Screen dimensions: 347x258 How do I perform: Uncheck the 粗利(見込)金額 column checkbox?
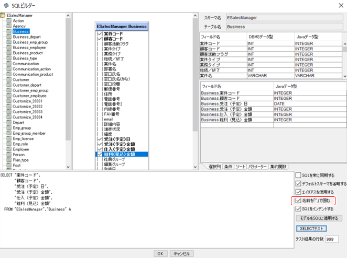pos(100,155)
